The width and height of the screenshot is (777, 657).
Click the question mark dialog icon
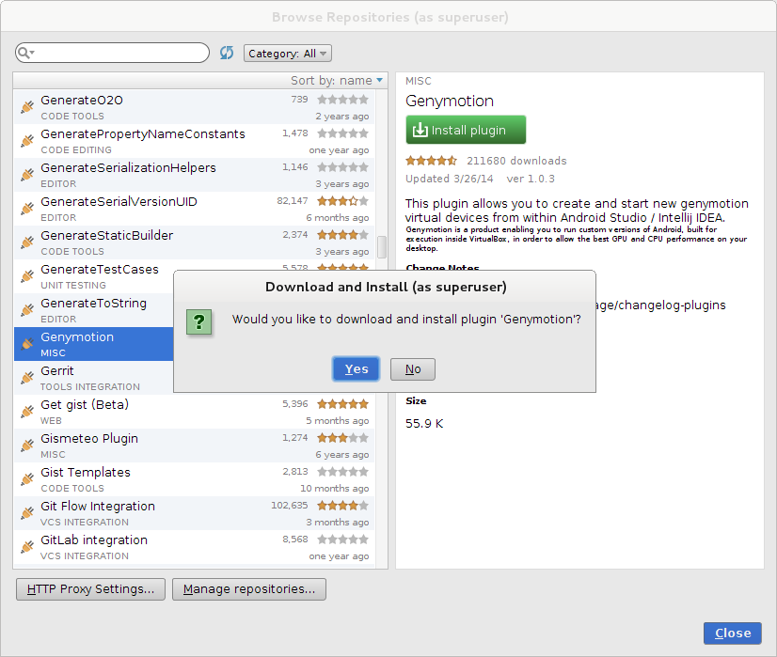click(198, 321)
